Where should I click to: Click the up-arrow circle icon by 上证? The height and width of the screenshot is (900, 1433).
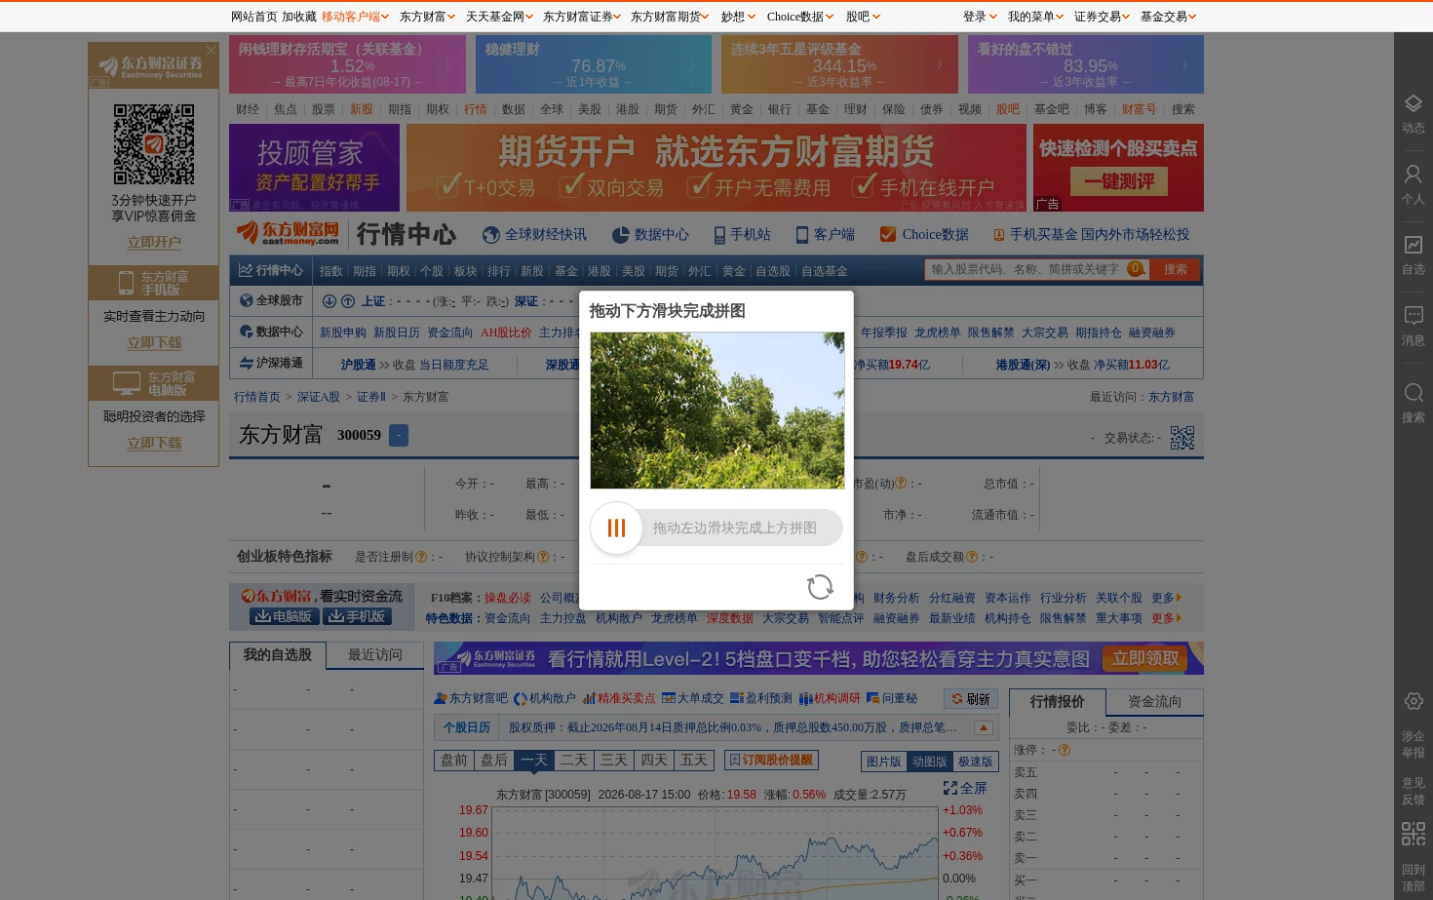point(347,301)
